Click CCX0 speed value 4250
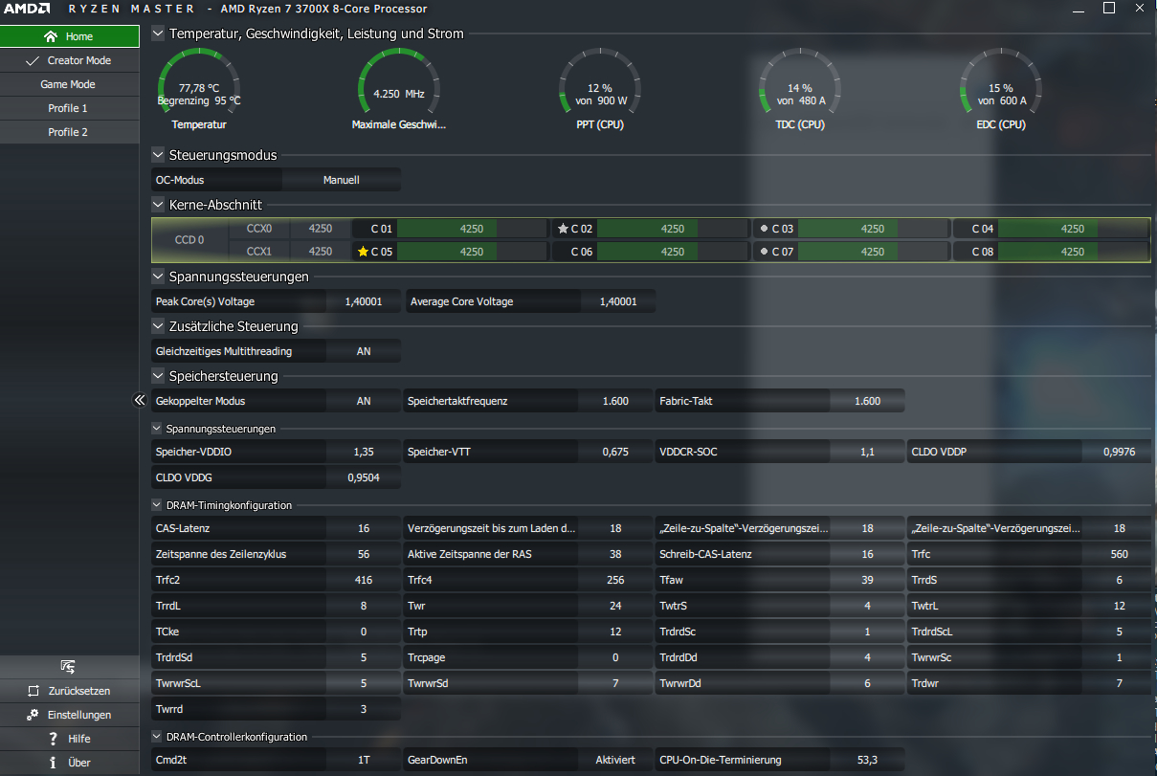The width and height of the screenshot is (1157, 776). coord(320,229)
